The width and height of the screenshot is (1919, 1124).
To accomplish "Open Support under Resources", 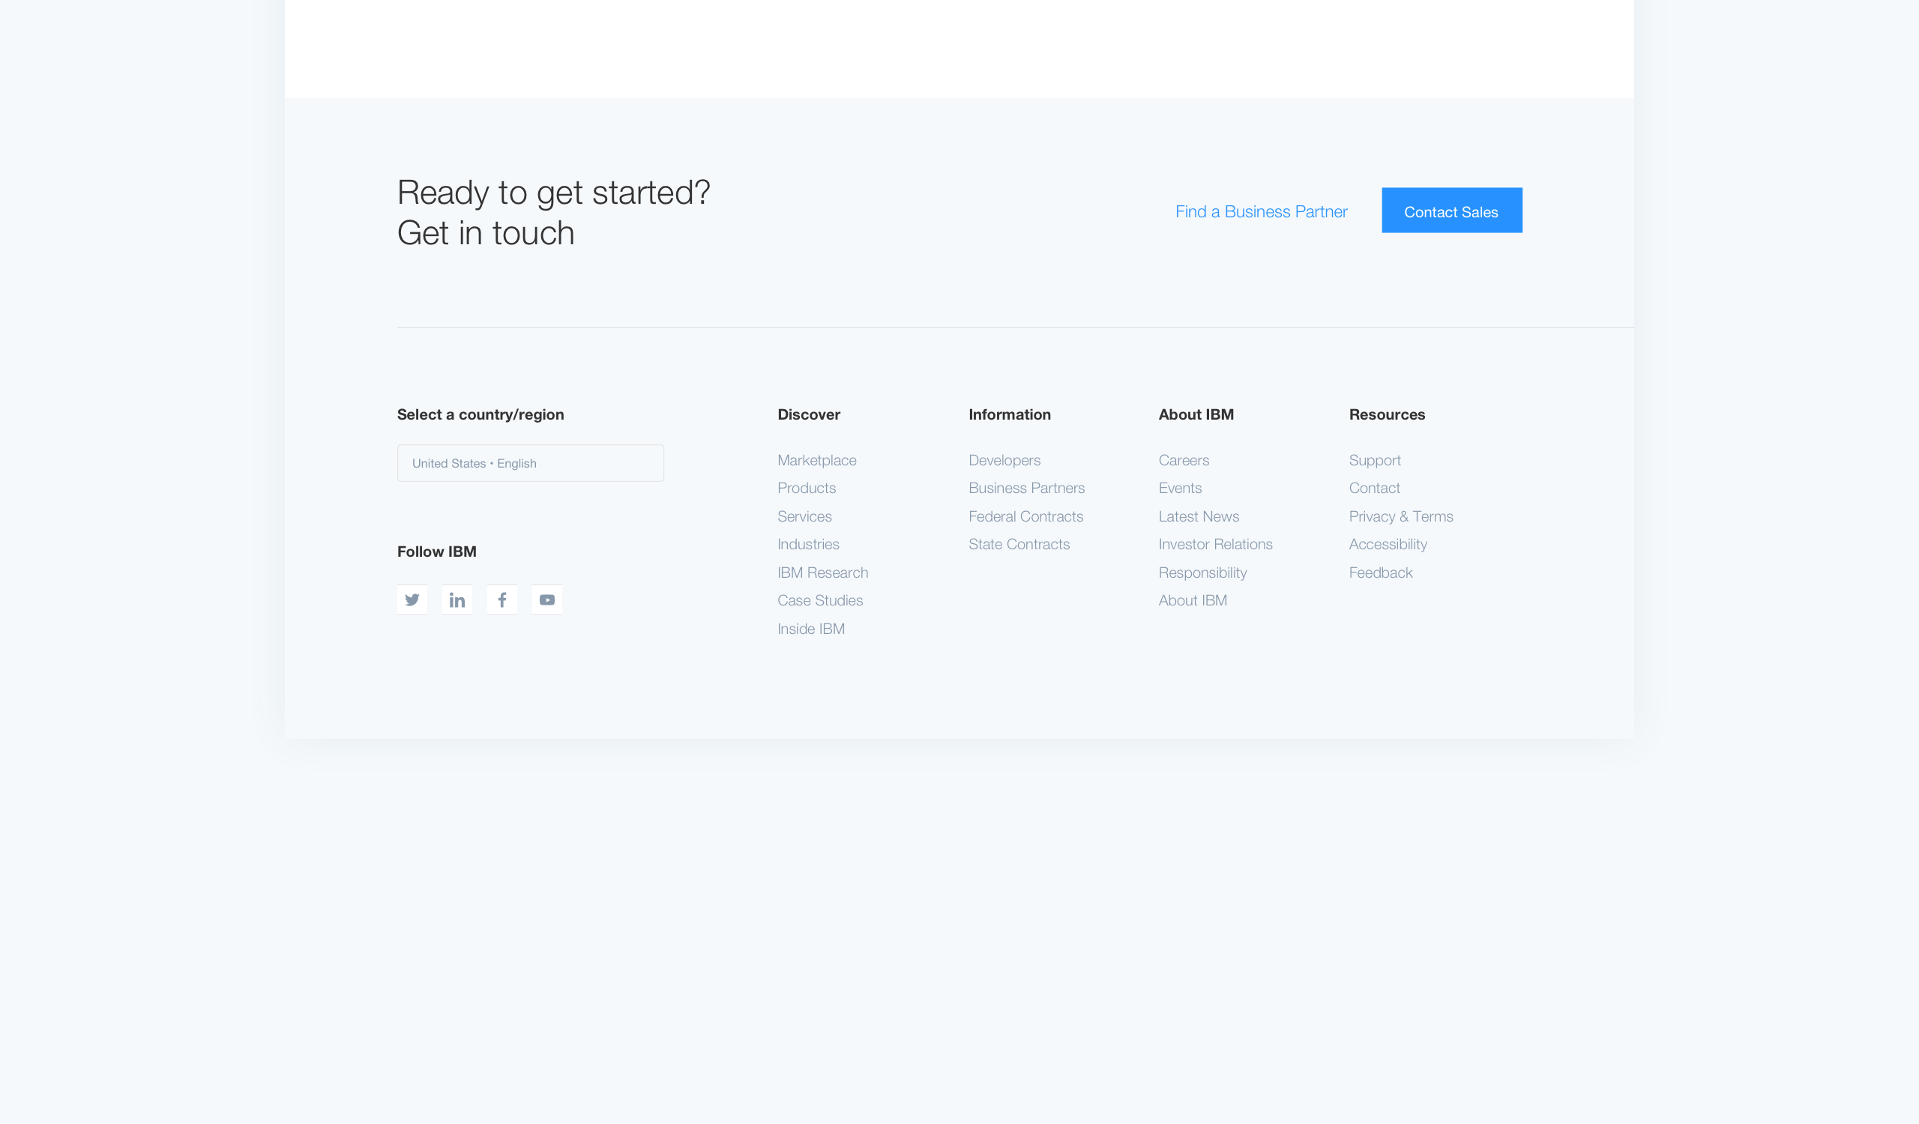I will [x=1374, y=460].
